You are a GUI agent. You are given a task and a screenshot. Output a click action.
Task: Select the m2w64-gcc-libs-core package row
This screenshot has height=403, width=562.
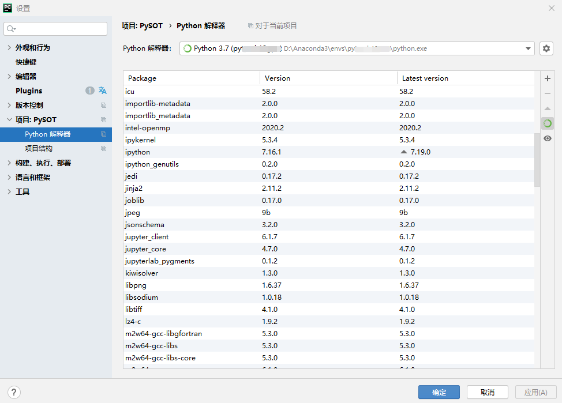click(x=329, y=358)
